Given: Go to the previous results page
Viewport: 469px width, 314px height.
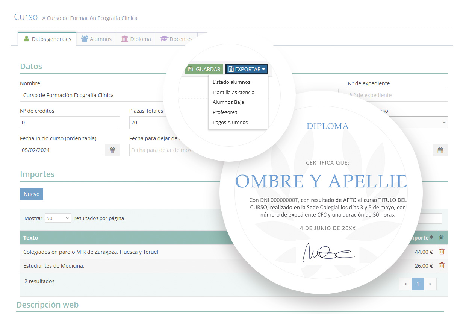Looking at the screenshot, I should (405, 284).
